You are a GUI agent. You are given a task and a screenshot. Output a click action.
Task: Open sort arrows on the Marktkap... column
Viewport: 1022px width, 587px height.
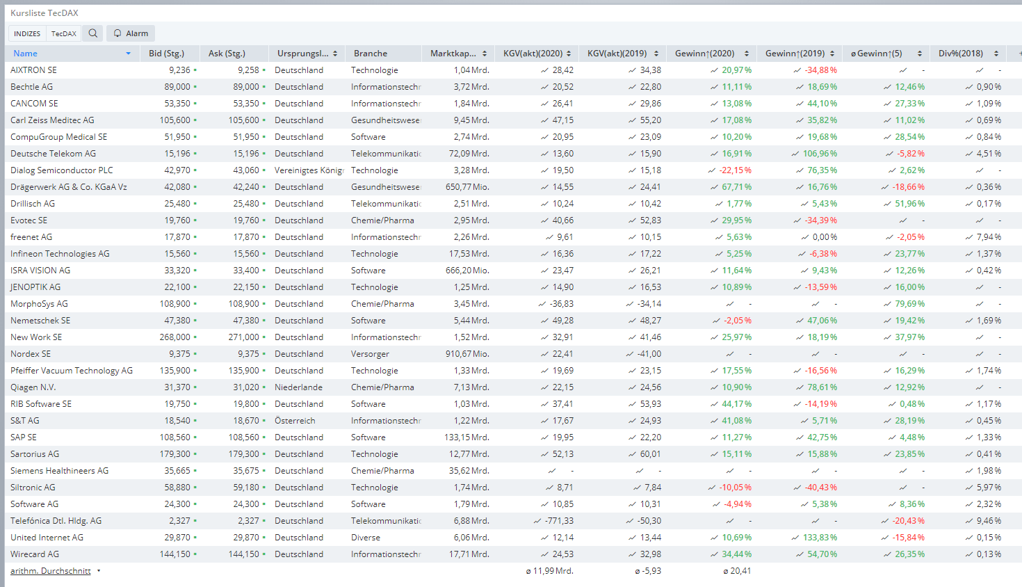485,54
